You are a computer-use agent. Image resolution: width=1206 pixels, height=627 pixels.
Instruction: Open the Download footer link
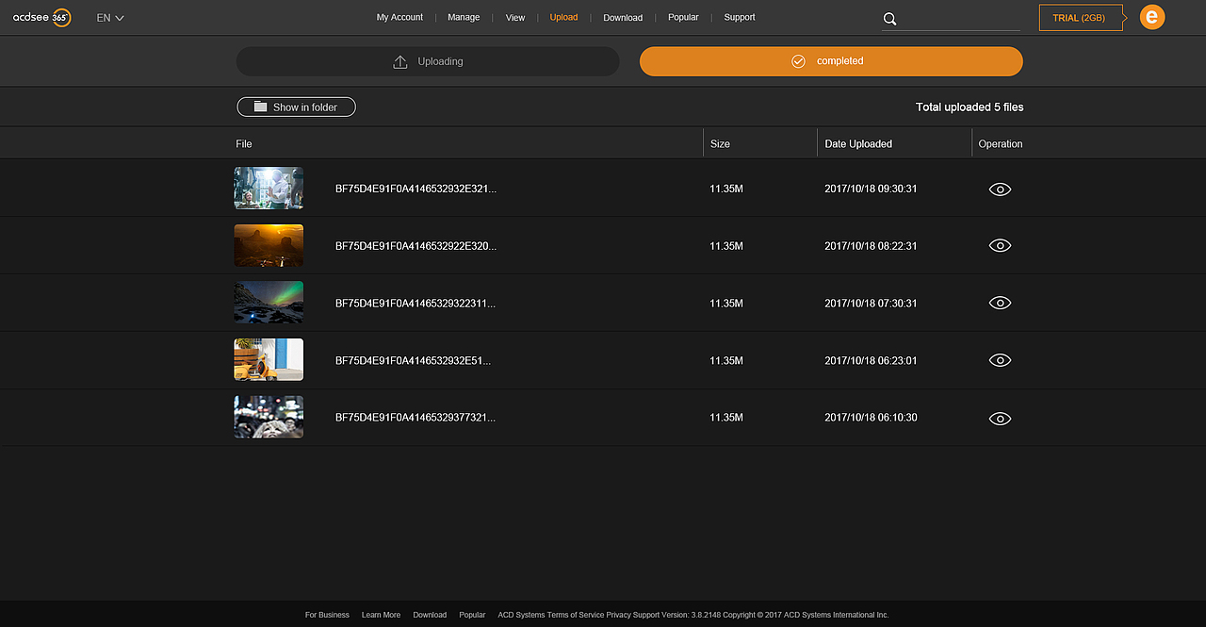click(430, 615)
